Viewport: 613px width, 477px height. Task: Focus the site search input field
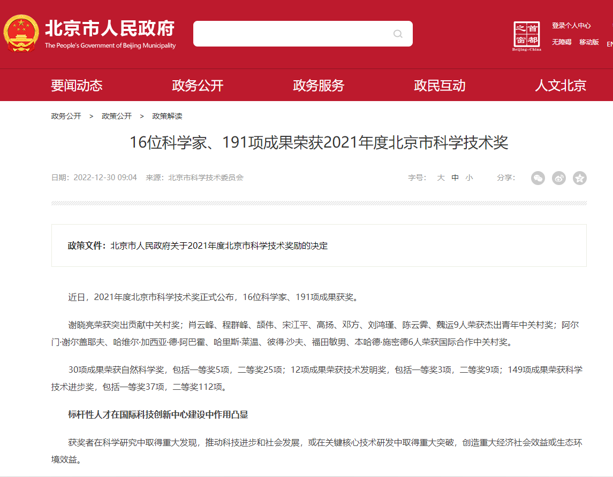(292, 34)
